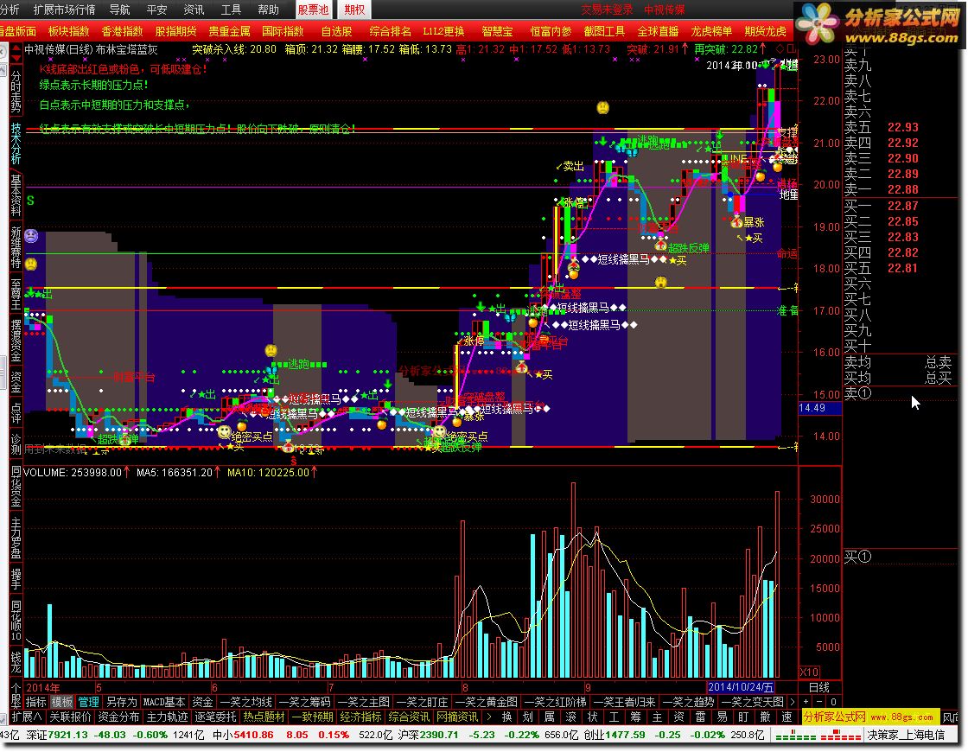Click the 2014/10/24 date marker
The width and height of the screenshot is (968, 752).
click(740, 687)
